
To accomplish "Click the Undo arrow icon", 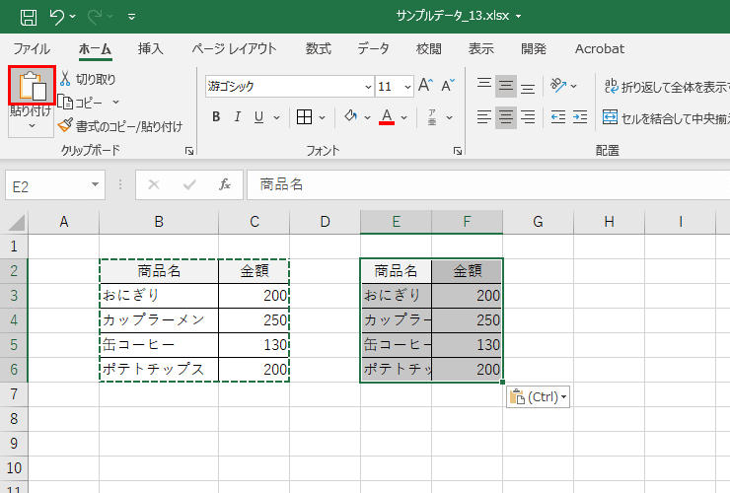I will tap(57, 17).
